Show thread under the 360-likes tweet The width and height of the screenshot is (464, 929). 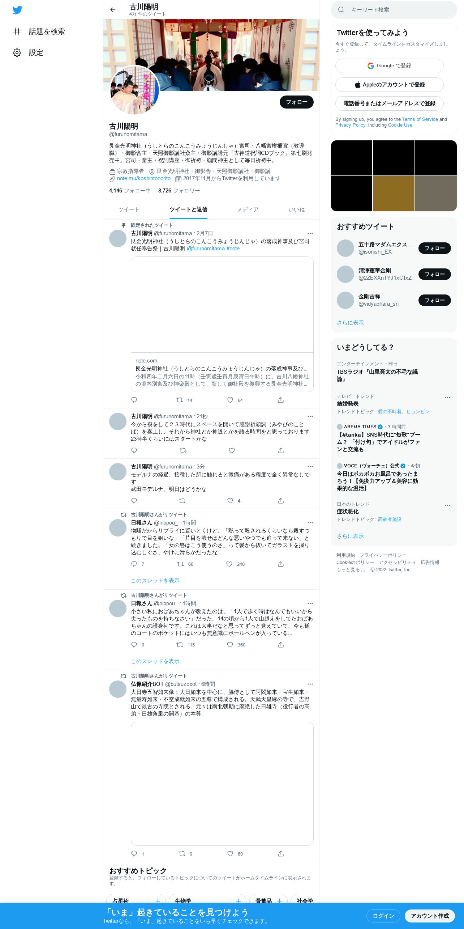(155, 661)
